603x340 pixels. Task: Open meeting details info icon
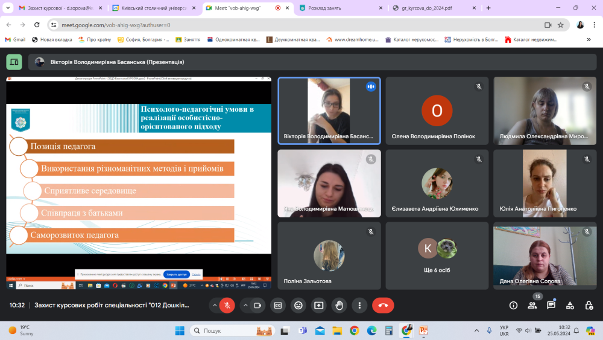click(x=513, y=306)
